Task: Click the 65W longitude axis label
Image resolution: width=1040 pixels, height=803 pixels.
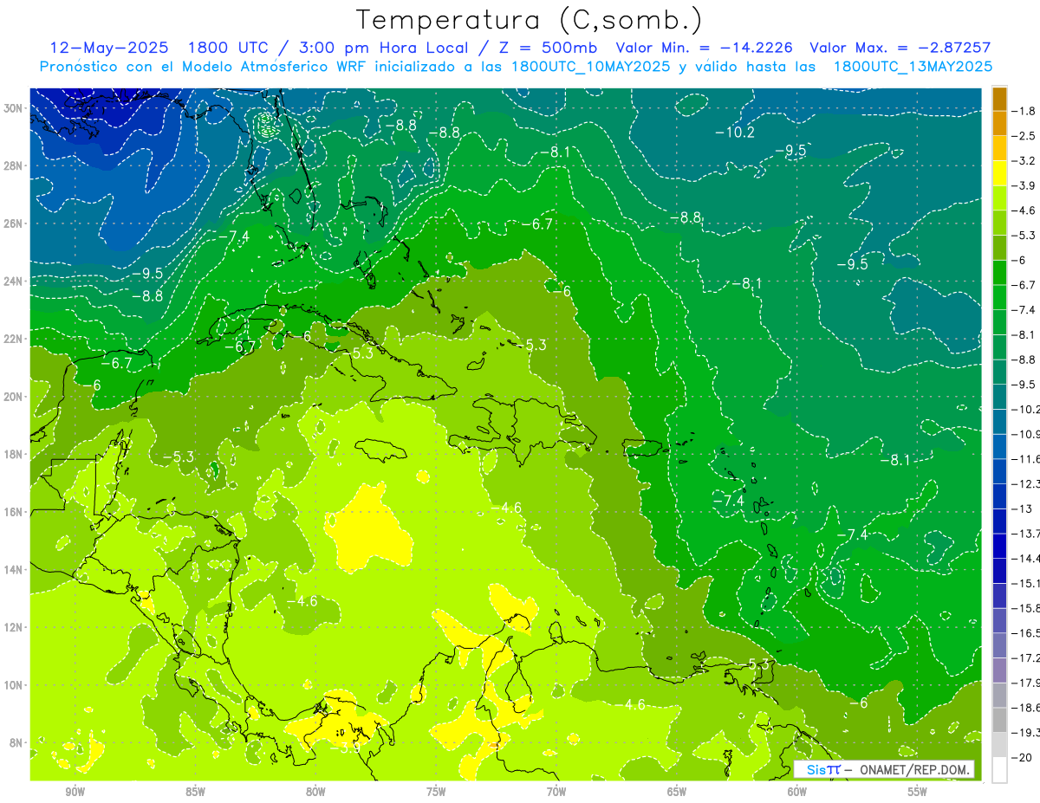Action: [677, 792]
